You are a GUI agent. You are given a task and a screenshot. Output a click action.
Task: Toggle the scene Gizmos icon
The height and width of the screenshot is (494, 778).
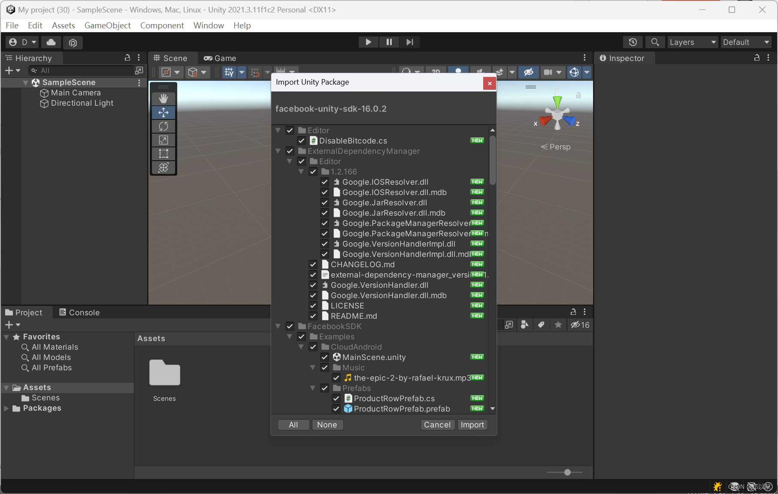574,72
